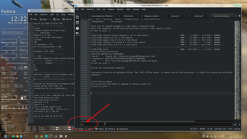
Task: Focus the Kate command line input field
Action: point(156,125)
